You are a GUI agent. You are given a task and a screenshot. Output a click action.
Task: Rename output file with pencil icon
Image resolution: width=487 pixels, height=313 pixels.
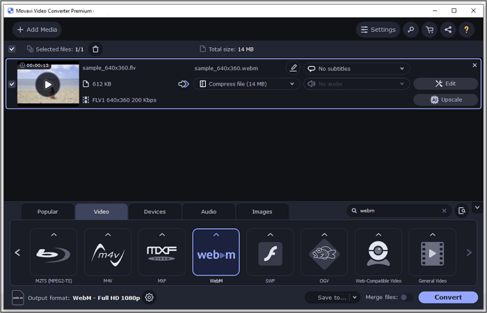click(293, 68)
